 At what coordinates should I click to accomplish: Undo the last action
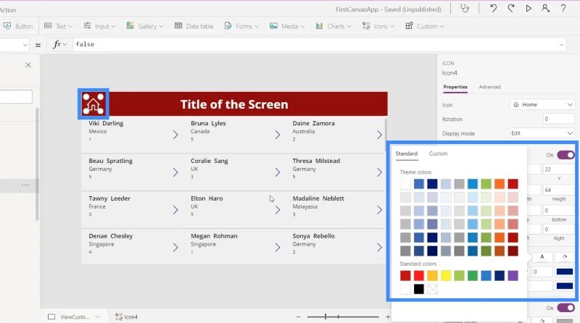point(494,9)
